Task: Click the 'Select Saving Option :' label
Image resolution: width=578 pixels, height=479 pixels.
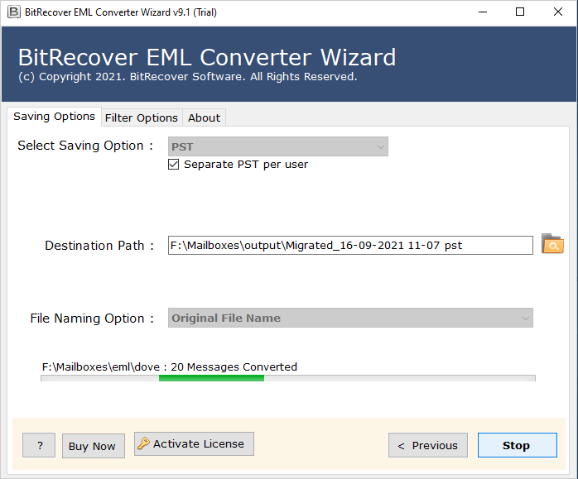Action: pos(85,146)
